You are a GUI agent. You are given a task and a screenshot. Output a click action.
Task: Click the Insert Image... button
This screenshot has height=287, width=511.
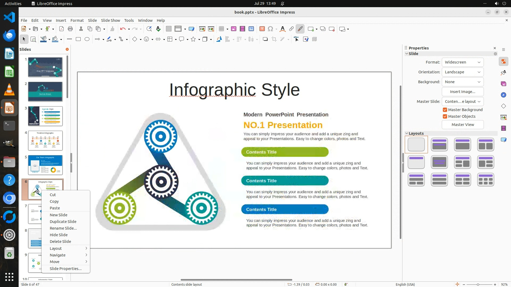[x=463, y=92]
